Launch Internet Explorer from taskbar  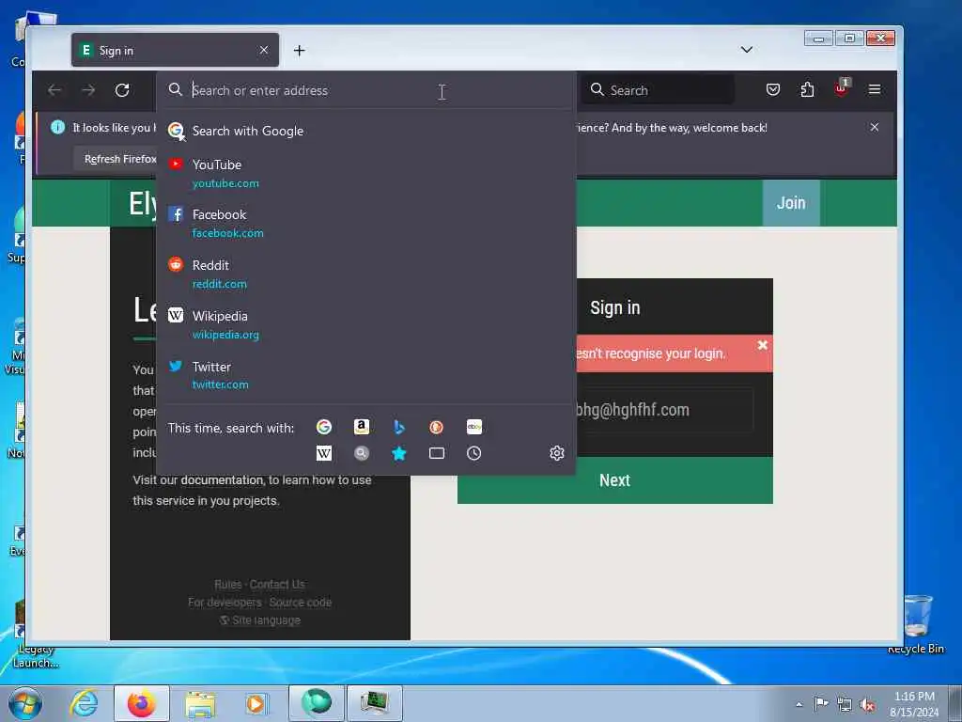pyautogui.click(x=84, y=703)
